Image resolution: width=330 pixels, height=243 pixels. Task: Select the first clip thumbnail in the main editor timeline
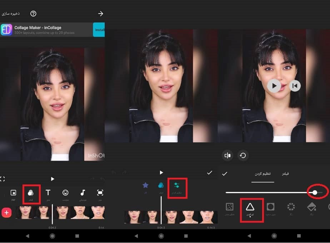click(x=25, y=213)
